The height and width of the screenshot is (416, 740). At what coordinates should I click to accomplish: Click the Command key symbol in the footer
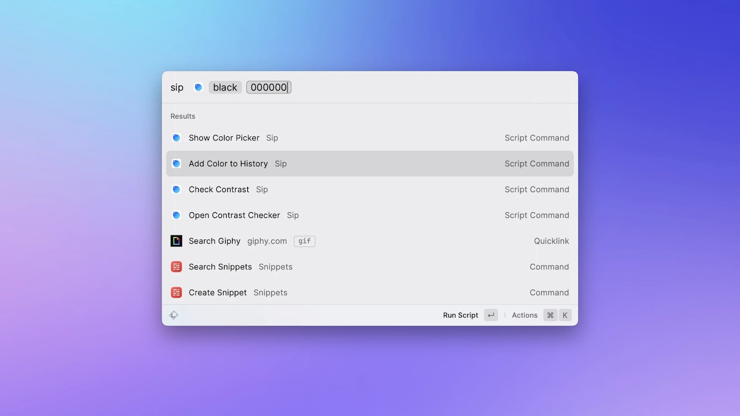tap(550, 315)
